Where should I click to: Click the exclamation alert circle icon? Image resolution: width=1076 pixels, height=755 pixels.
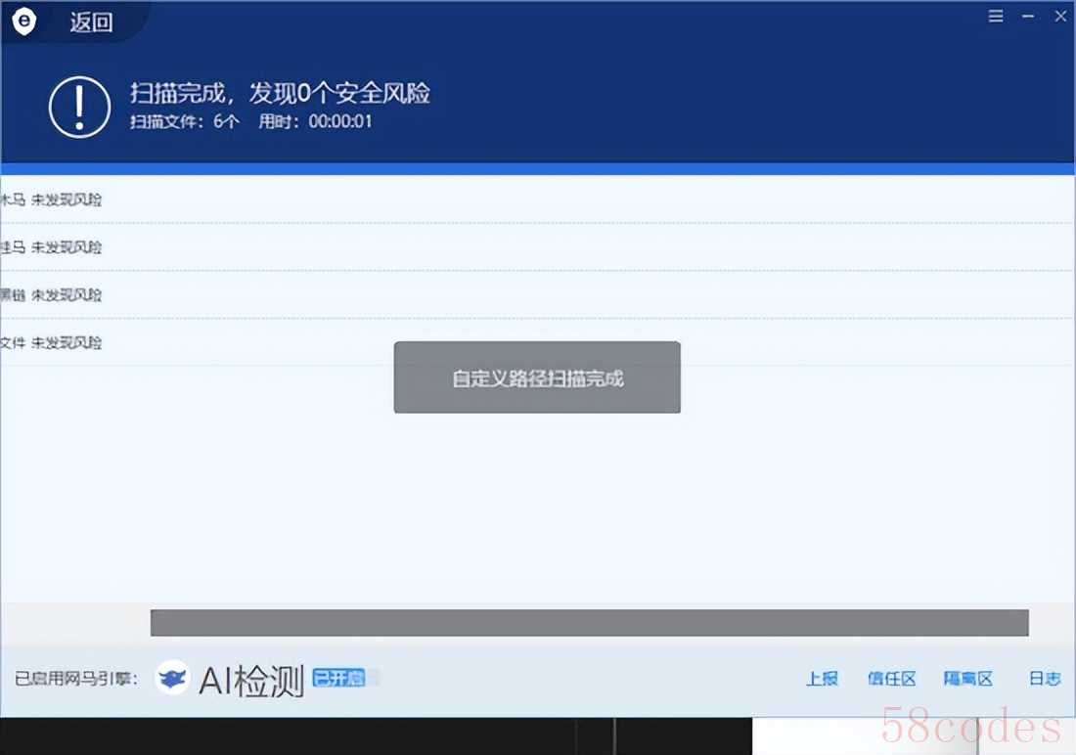click(79, 107)
